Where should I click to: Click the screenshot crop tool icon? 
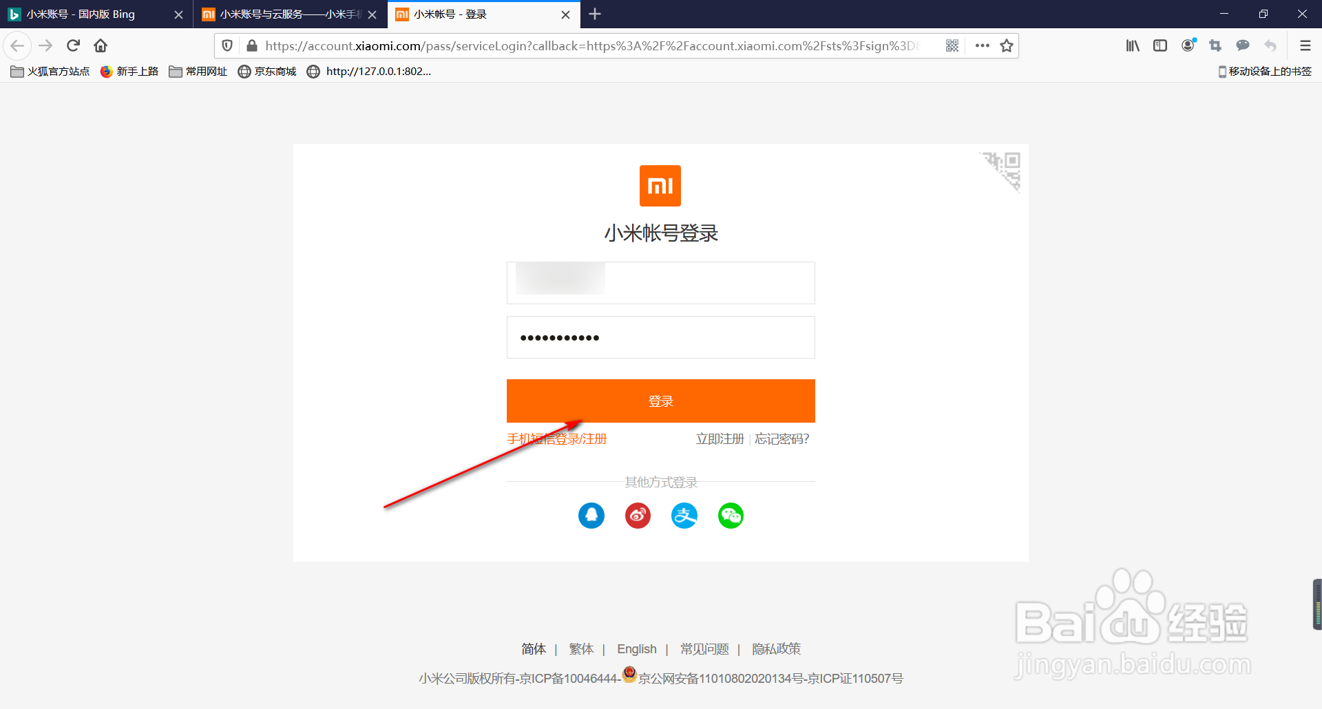1215,46
